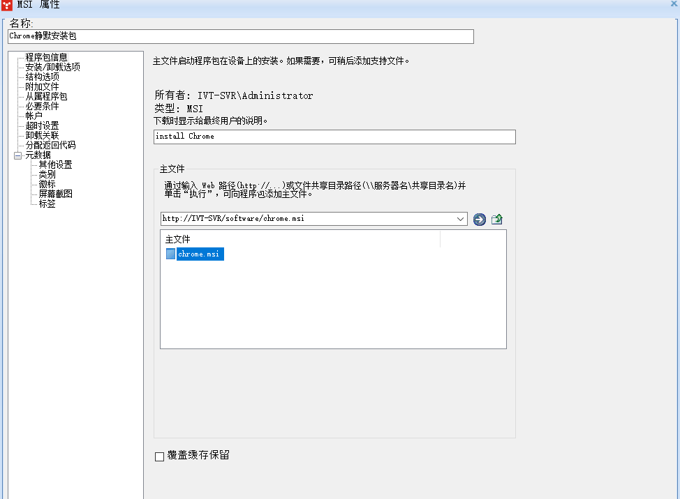Open the main file path dropdown

click(x=461, y=219)
